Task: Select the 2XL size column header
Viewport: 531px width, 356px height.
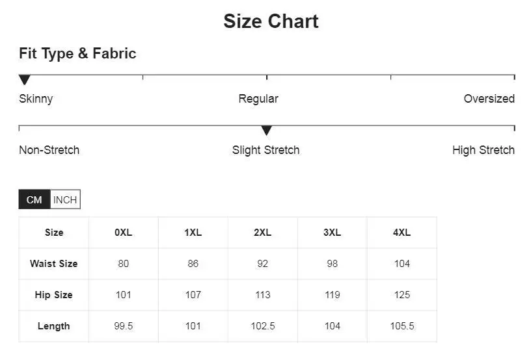Action: 262,233
